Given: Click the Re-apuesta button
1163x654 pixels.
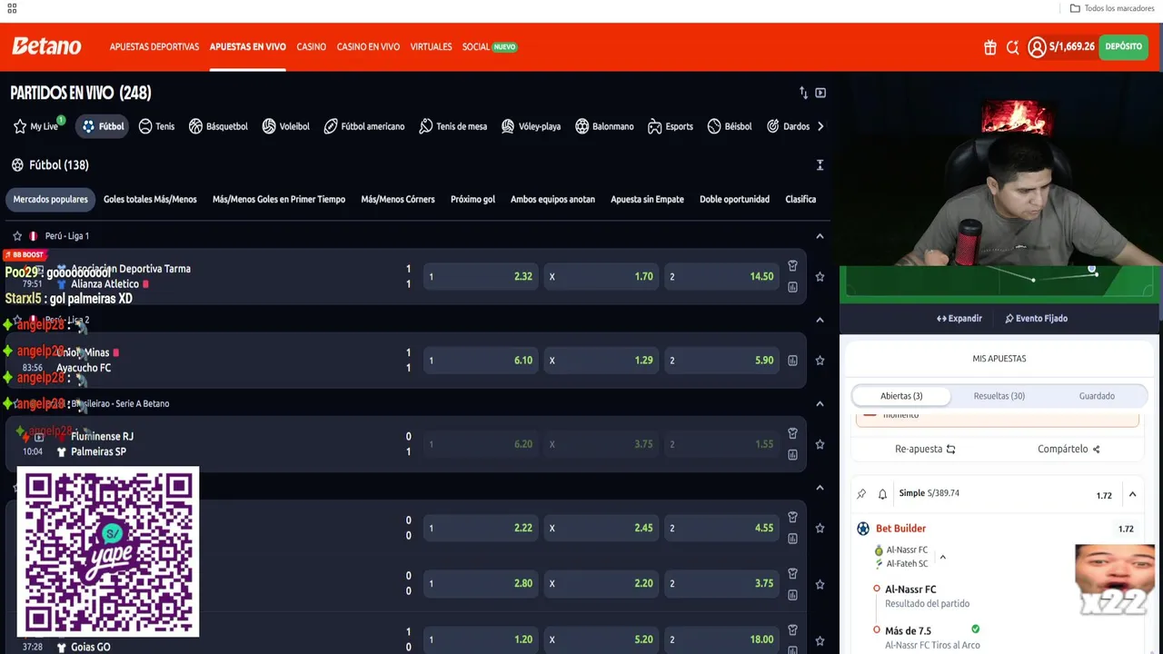Looking at the screenshot, I should tap(925, 449).
